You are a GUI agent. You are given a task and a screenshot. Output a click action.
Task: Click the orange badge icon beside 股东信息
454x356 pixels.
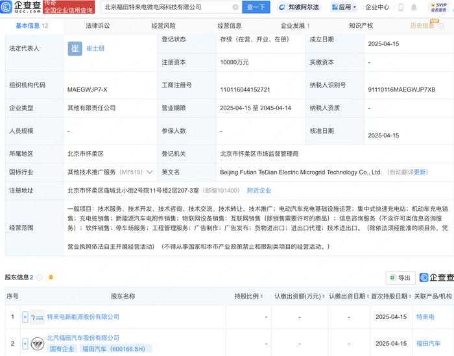(x=51, y=278)
